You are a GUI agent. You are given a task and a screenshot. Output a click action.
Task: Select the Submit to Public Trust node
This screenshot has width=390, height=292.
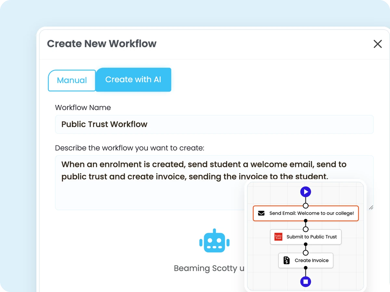click(306, 237)
